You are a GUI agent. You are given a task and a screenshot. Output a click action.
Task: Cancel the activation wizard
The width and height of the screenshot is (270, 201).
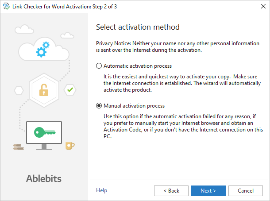tap(246, 191)
